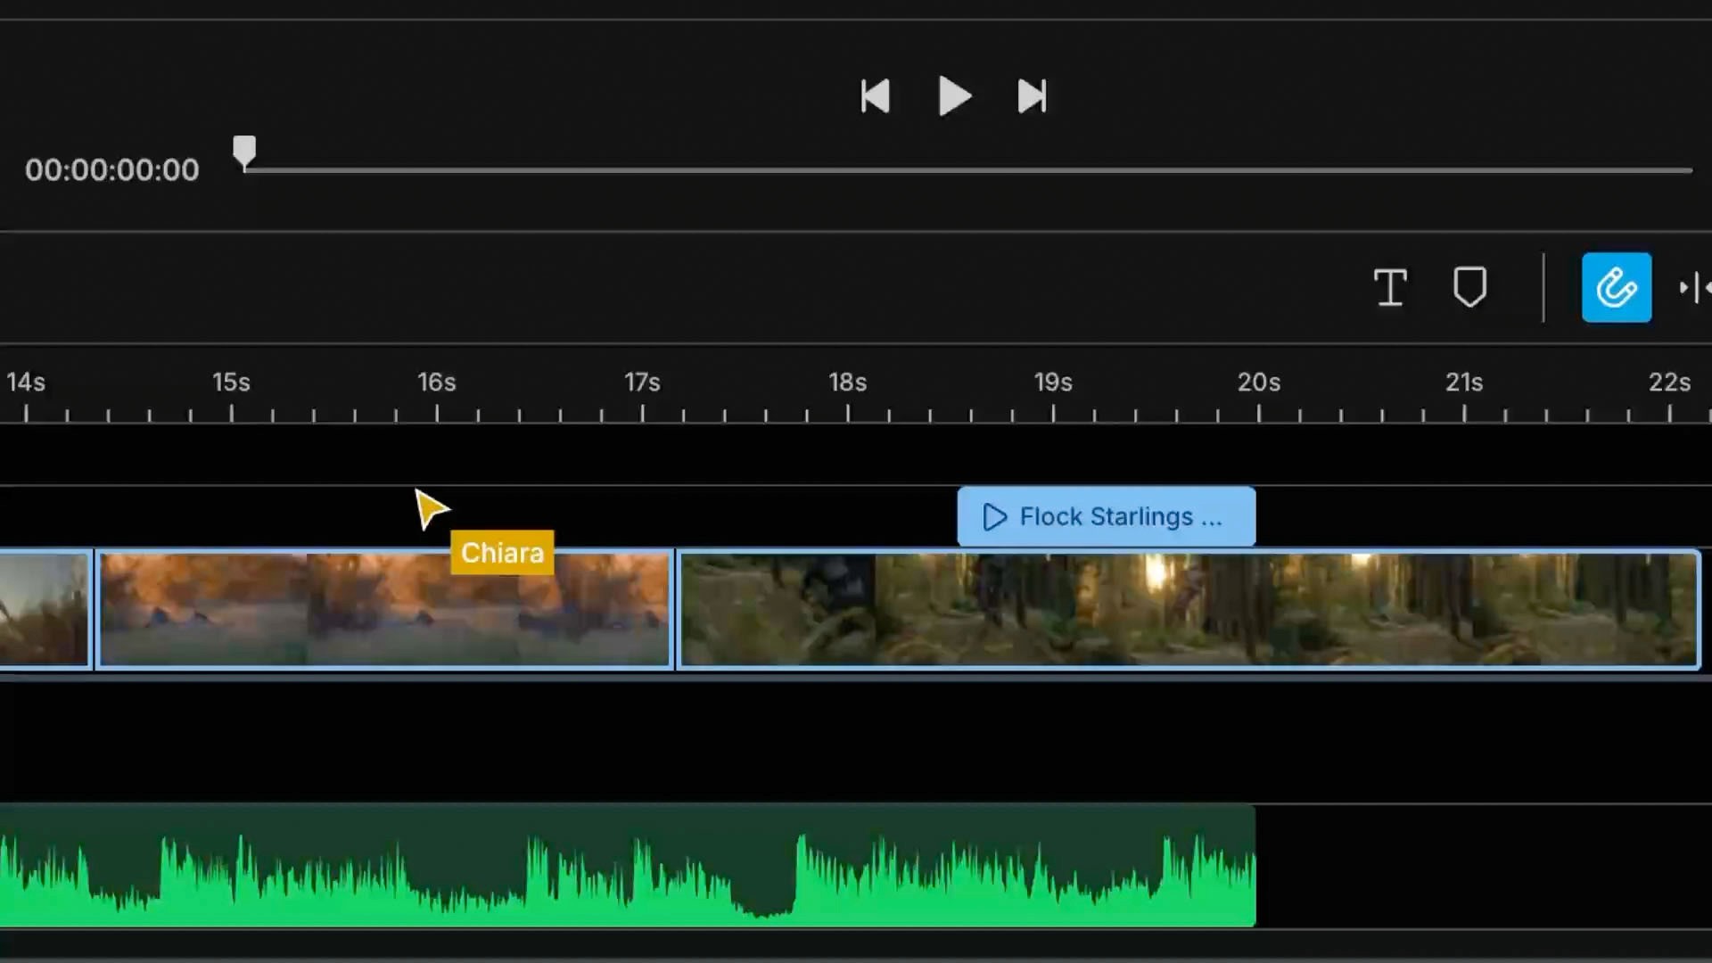The width and height of the screenshot is (1712, 963).
Task: Click the Chiara collaborator label
Action: (x=502, y=553)
